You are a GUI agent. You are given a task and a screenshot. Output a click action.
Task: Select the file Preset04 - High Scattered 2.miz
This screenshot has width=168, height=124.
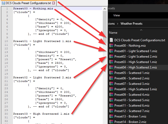135,67
